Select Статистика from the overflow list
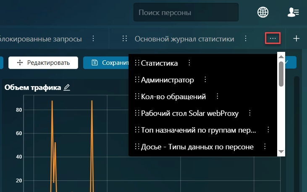Screen dimensions: 307x192 (x=159, y=63)
